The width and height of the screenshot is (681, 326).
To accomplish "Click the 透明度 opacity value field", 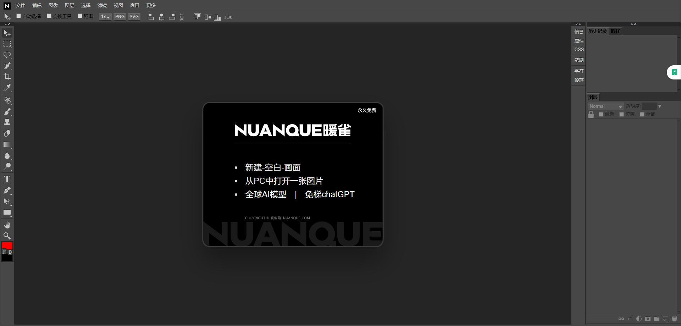I will (649, 106).
